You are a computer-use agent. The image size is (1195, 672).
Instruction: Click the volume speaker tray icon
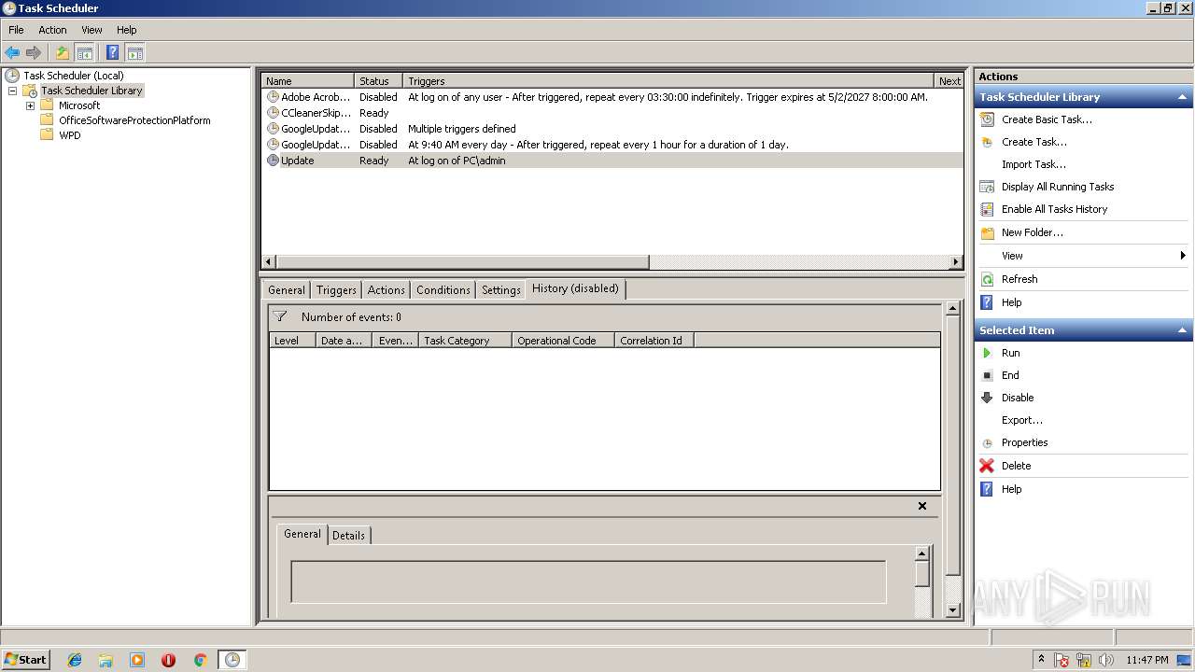(1106, 660)
